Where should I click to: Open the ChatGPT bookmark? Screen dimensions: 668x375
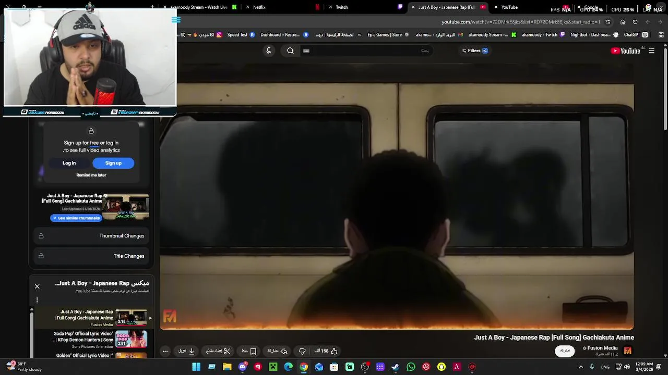point(636,35)
